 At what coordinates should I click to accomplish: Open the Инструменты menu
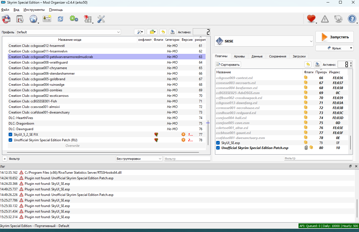tap(34, 10)
